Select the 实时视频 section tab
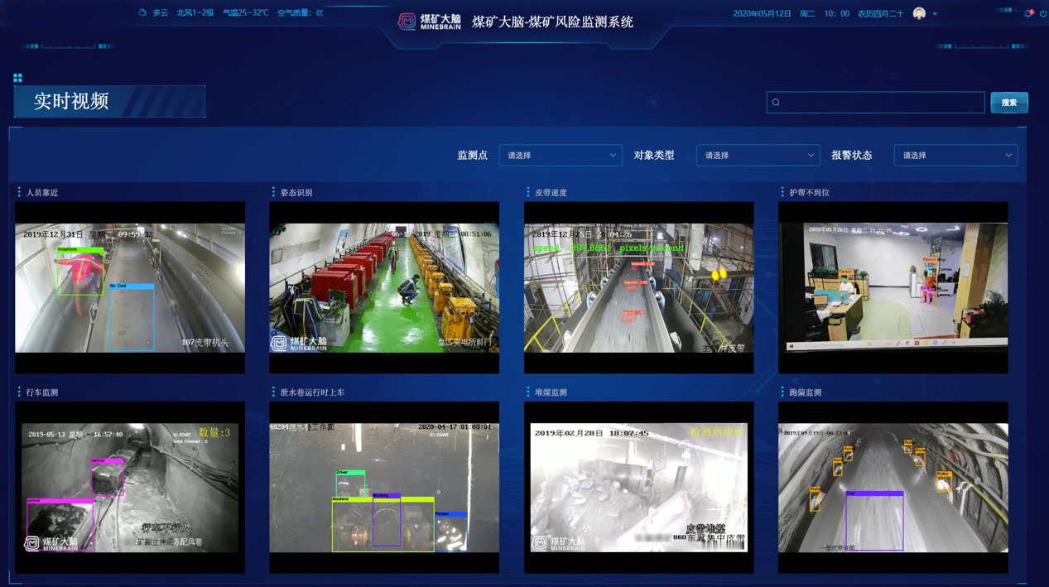Image resolution: width=1049 pixels, height=587 pixels. click(109, 102)
